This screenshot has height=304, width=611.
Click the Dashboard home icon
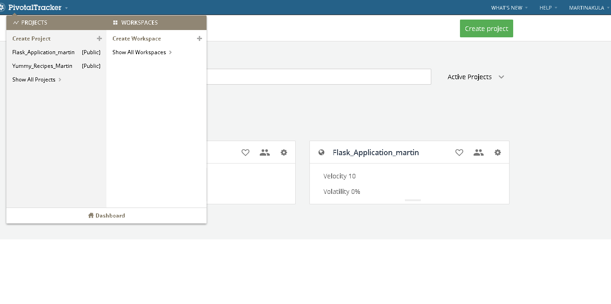91,215
